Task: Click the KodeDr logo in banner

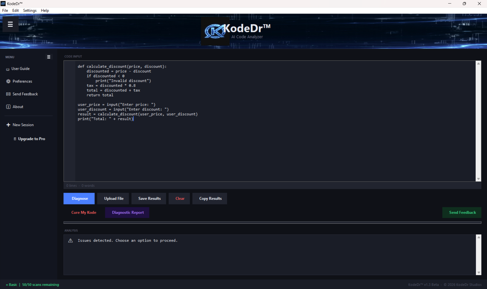Action: click(x=215, y=31)
